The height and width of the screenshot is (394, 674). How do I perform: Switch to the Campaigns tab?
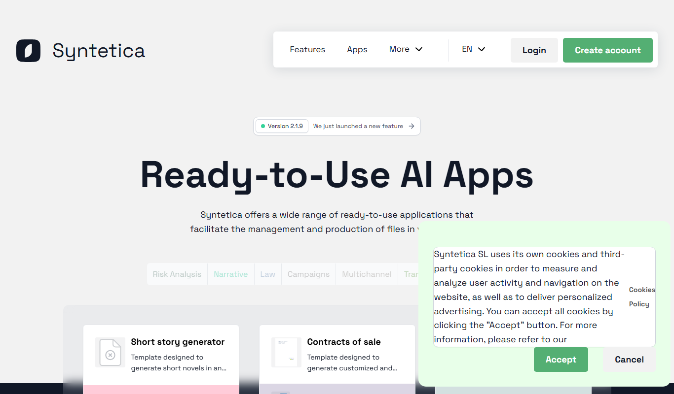[309, 274]
